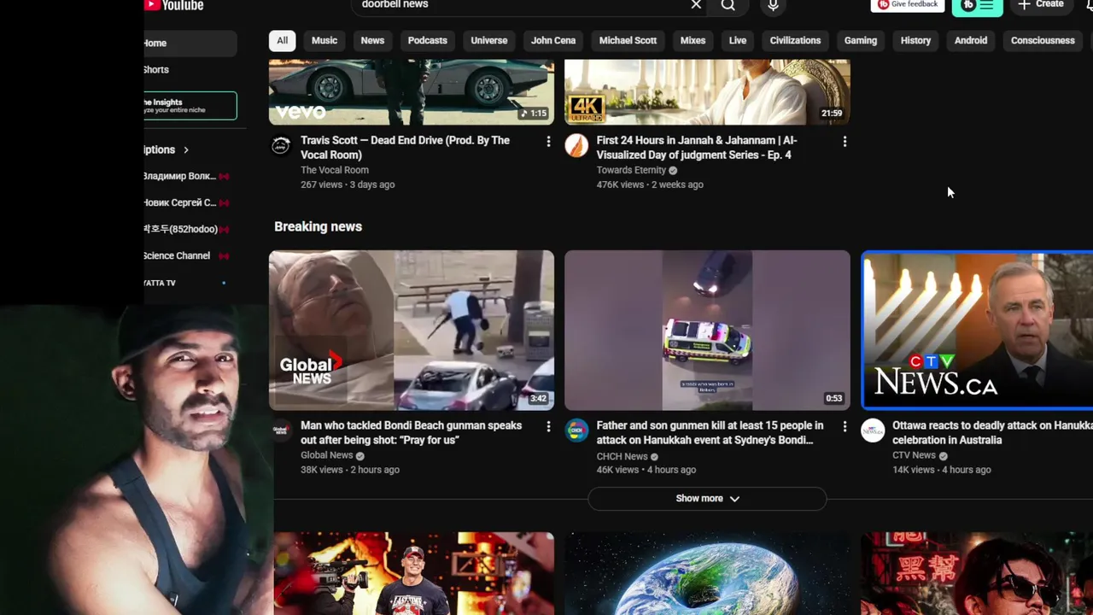Open the Towards Eternity channel avatar
Viewport: 1093px width, 615px height.
576,145
